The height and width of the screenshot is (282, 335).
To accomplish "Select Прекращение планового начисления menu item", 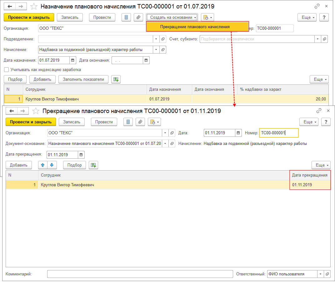I will (x=197, y=27).
